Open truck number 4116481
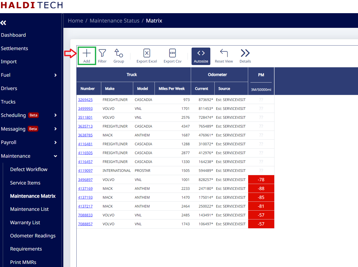Viewport: 358px width, 267px height. tap(85, 144)
